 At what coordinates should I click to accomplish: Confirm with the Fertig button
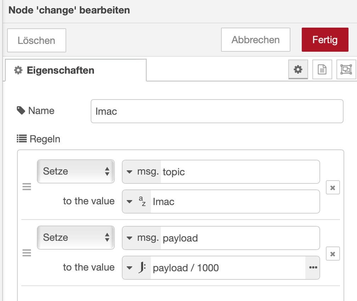(325, 40)
